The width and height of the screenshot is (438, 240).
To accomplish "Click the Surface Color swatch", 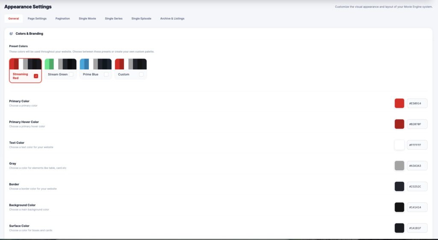I will pyautogui.click(x=399, y=228).
